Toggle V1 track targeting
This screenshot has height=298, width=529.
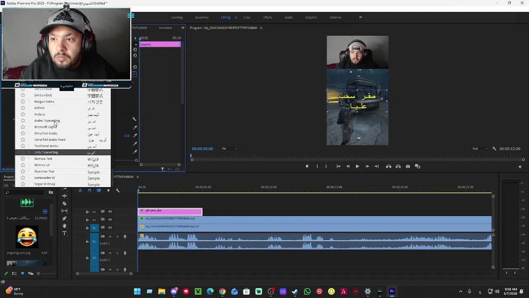[x=94, y=227]
